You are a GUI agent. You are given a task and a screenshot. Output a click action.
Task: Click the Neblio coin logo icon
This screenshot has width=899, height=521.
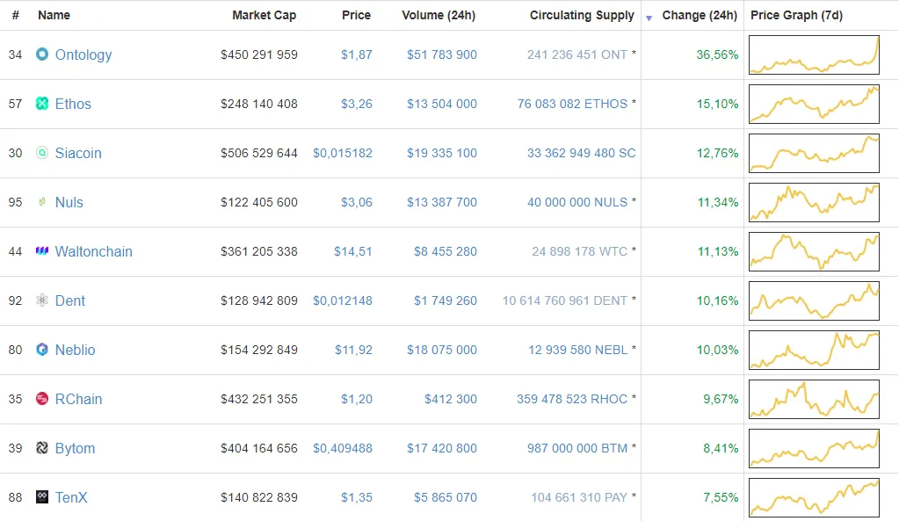click(x=42, y=350)
